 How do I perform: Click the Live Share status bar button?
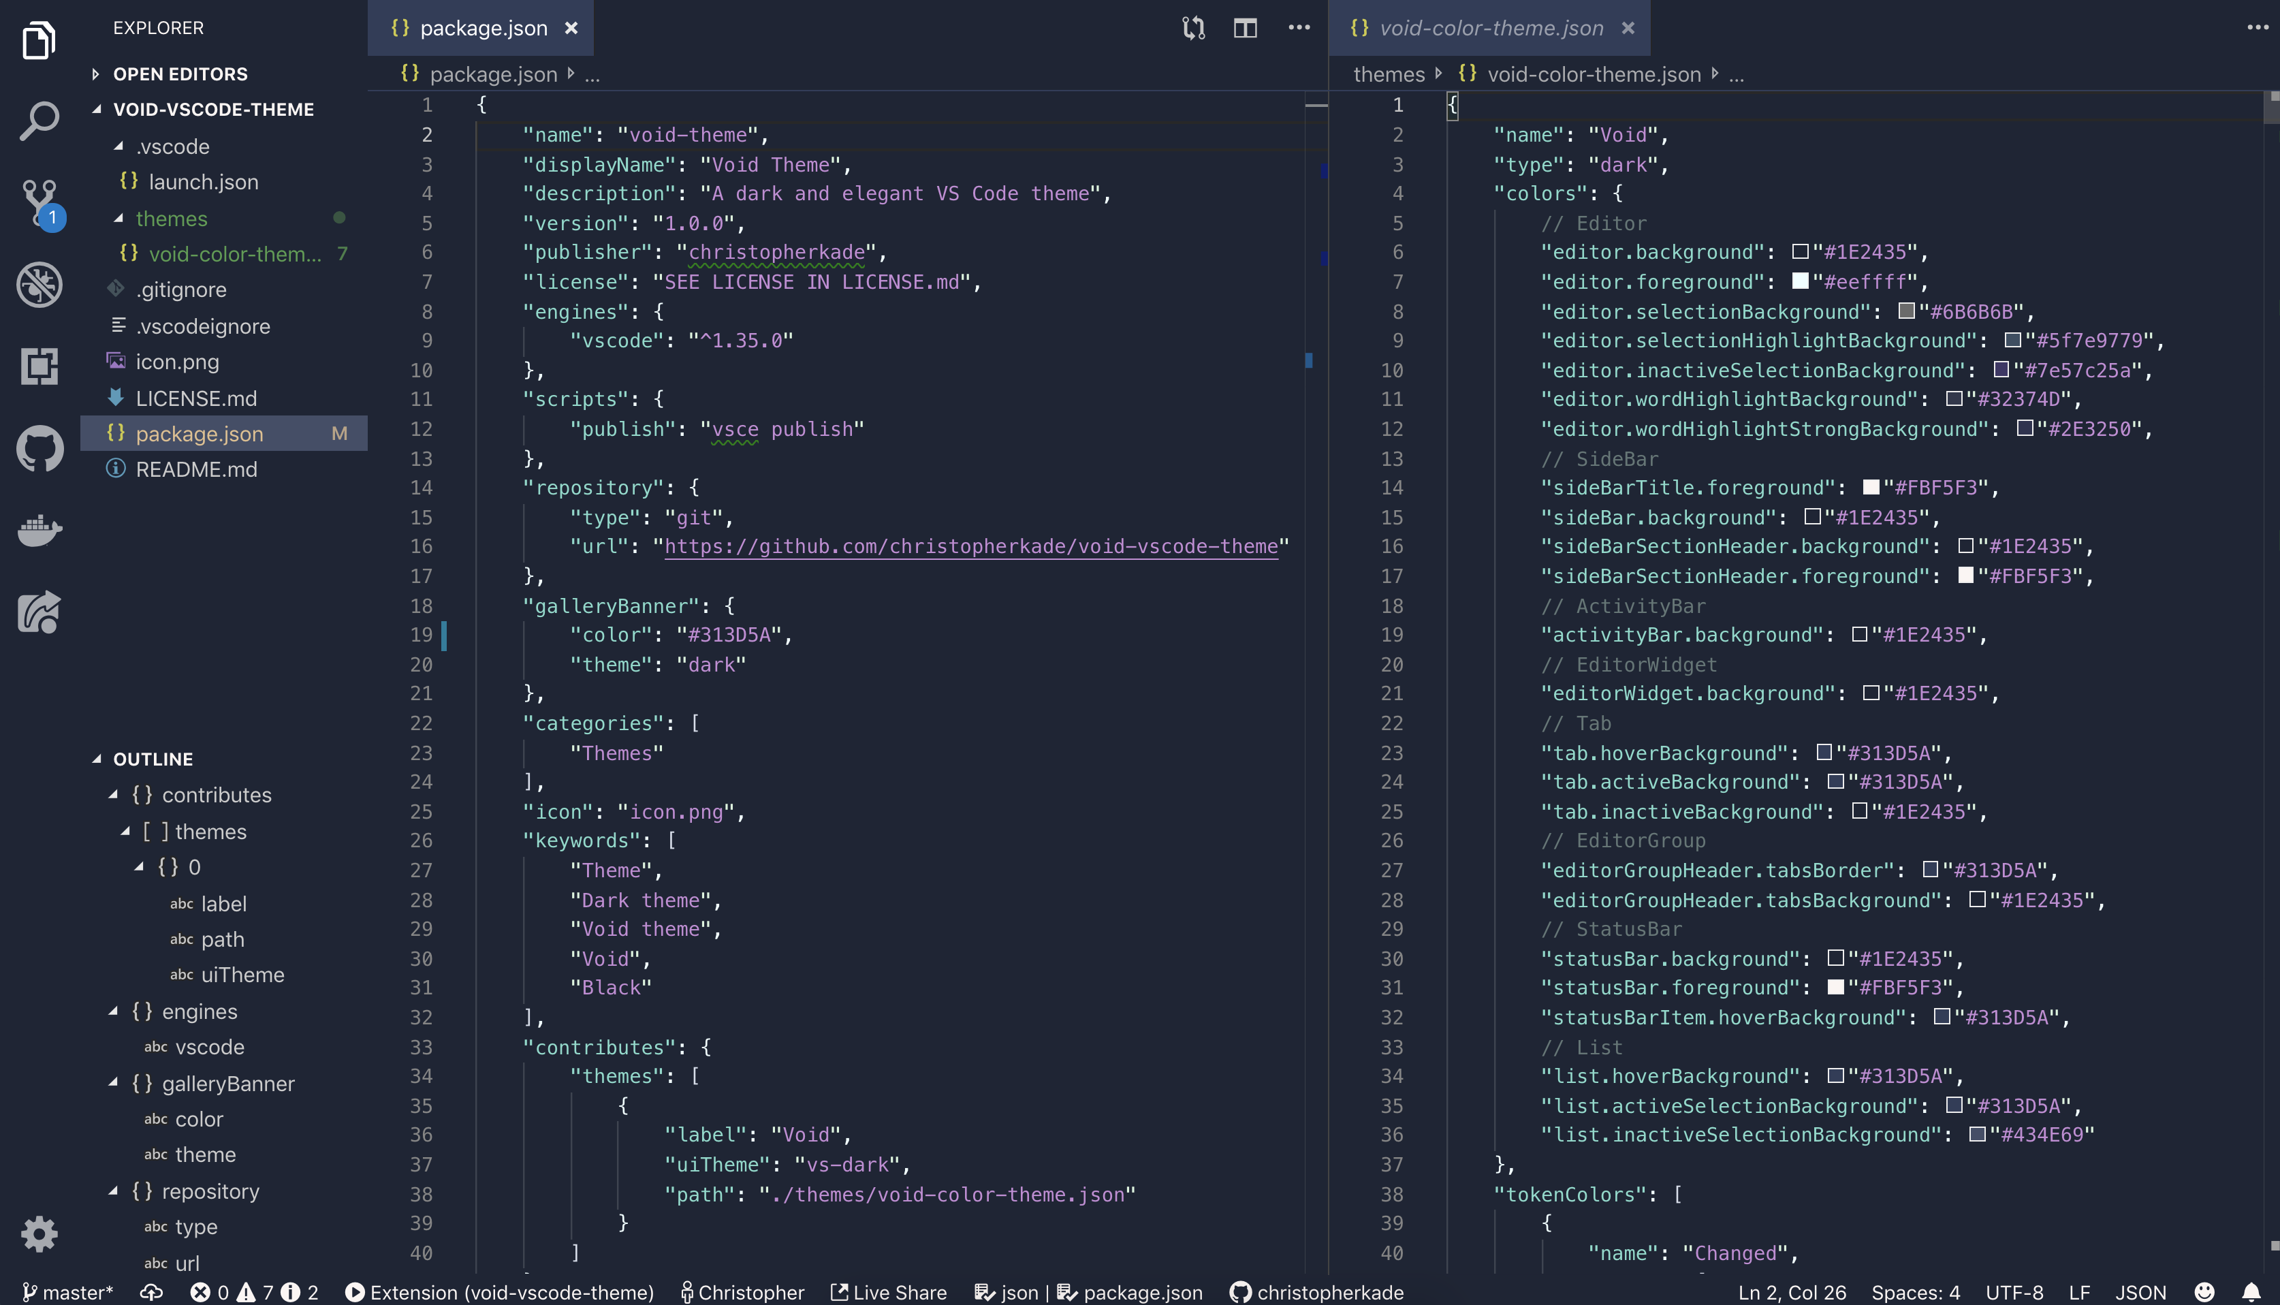coord(888,1291)
